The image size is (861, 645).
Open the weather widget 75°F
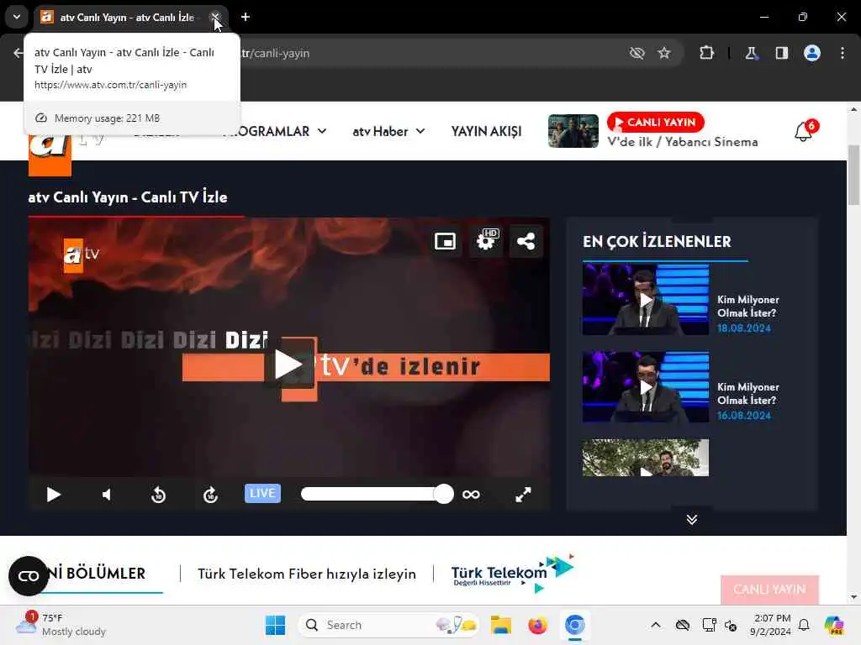click(x=61, y=624)
